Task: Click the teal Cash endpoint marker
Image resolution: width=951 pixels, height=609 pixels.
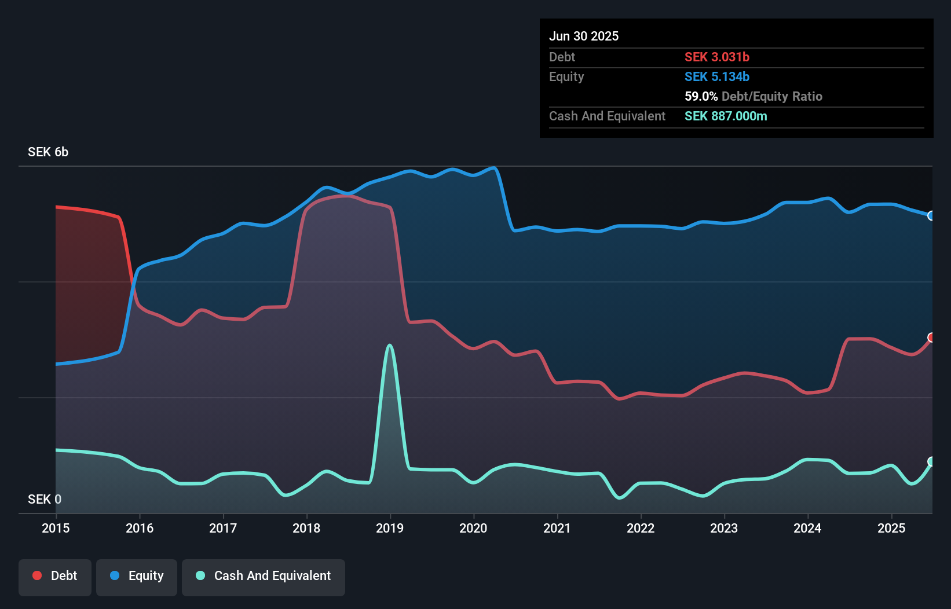Action: pyautogui.click(x=931, y=461)
